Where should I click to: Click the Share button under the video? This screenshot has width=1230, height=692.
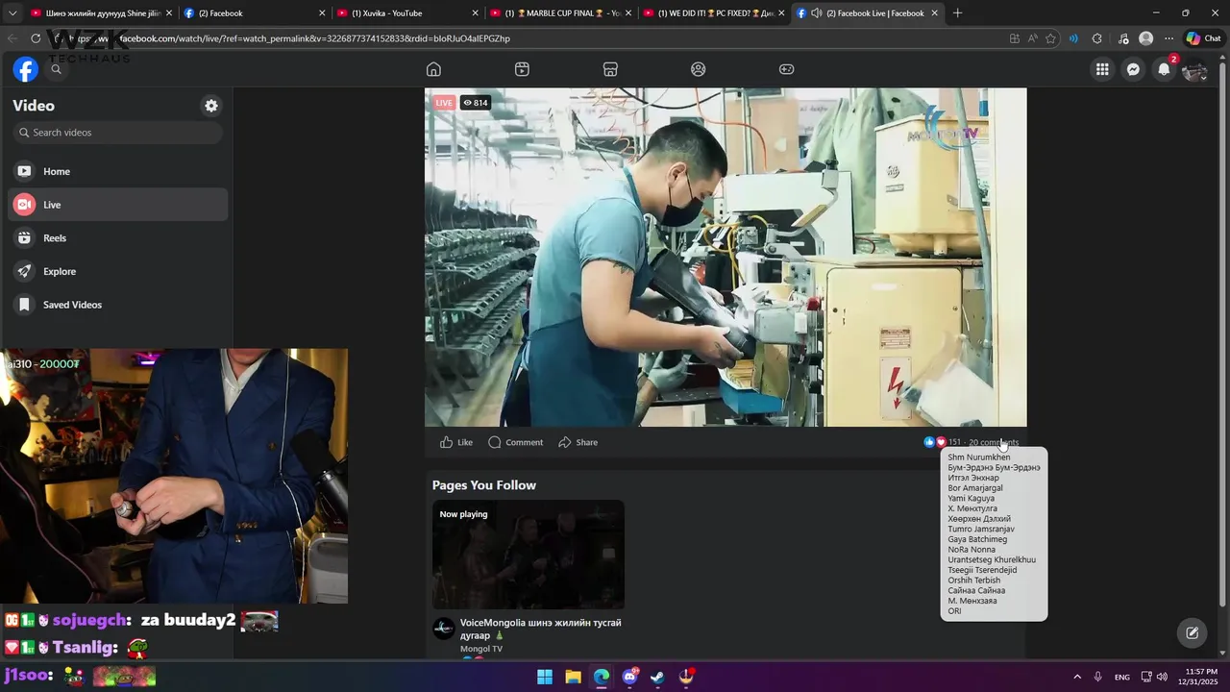pyautogui.click(x=578, y=442)
